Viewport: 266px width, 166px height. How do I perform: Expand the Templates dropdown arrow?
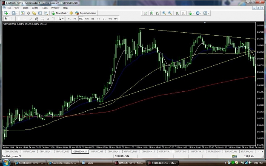point(209,13)
